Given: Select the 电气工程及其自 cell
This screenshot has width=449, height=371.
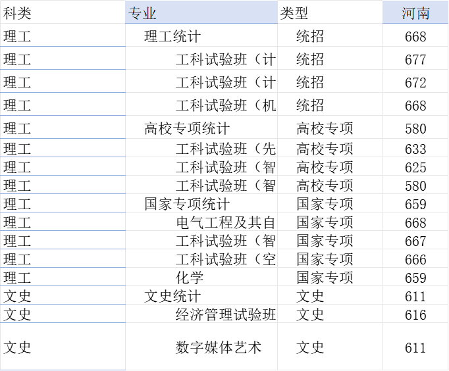Looking at the screenshot, I should (x=226, y=222).
